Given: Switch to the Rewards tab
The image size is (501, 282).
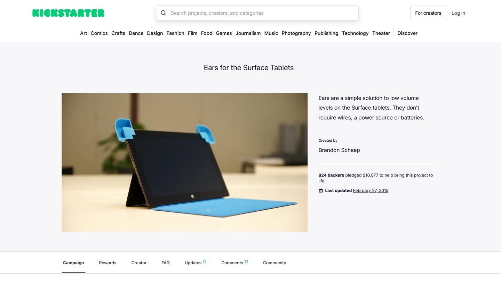Looking at the screenshot, I should click(108, 263).
